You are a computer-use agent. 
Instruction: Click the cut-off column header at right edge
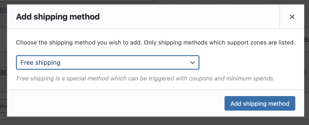306,40
